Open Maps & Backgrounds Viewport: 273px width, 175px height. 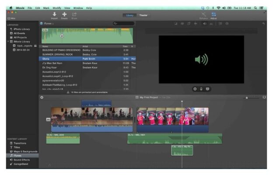24,151
